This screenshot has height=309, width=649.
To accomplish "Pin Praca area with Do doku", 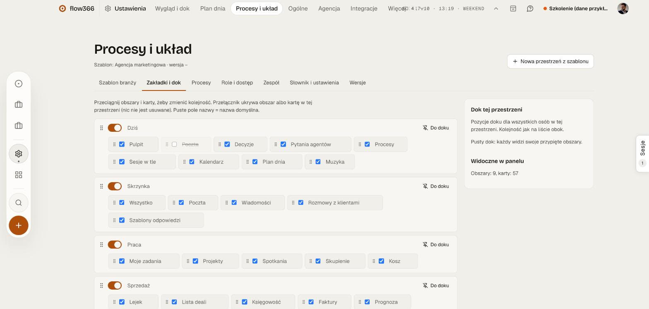I will (435, 245).
